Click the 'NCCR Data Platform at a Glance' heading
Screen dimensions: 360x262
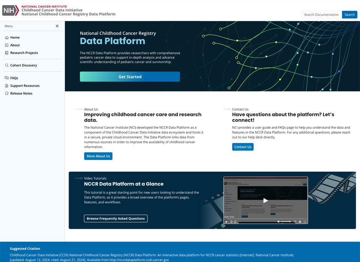click(124, 184)
